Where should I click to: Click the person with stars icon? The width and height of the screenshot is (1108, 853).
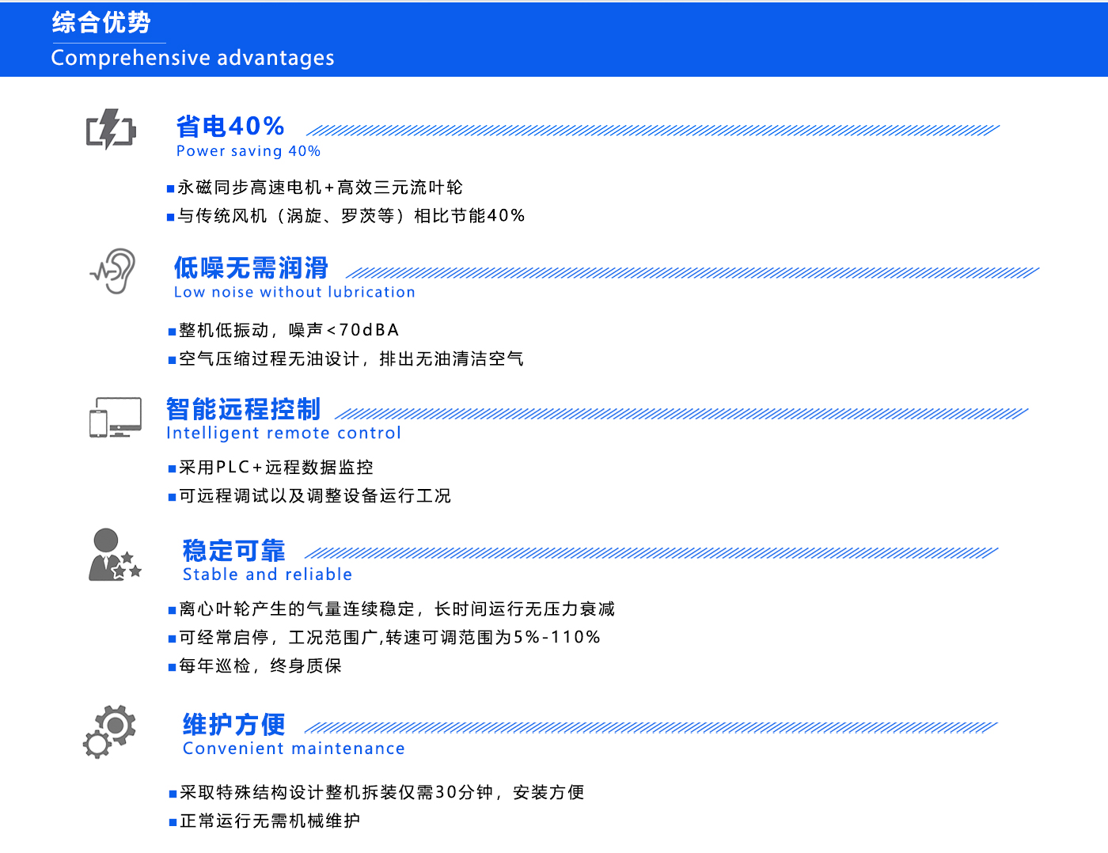(114, 555)
